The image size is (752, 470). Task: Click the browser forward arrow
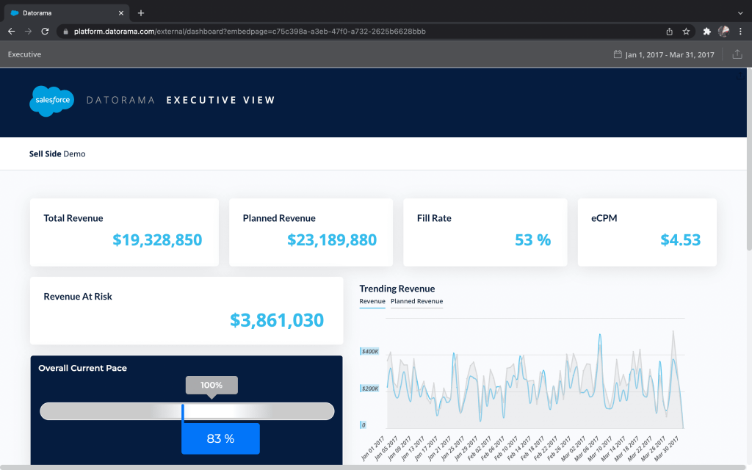(x=29, y=31)
